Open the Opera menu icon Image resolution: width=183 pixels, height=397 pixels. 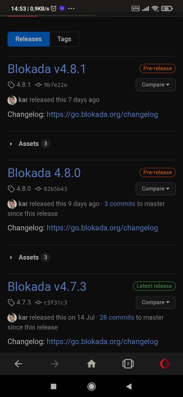click(165, 364)
